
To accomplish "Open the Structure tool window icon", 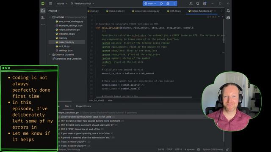I will [43, 18].
